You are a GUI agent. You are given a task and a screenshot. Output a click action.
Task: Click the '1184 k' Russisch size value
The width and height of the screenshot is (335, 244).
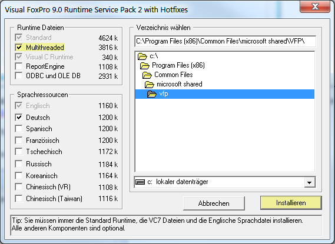click(x=108, y=164)
